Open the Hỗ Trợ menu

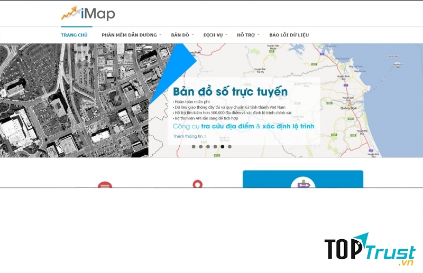pos(246,35)
